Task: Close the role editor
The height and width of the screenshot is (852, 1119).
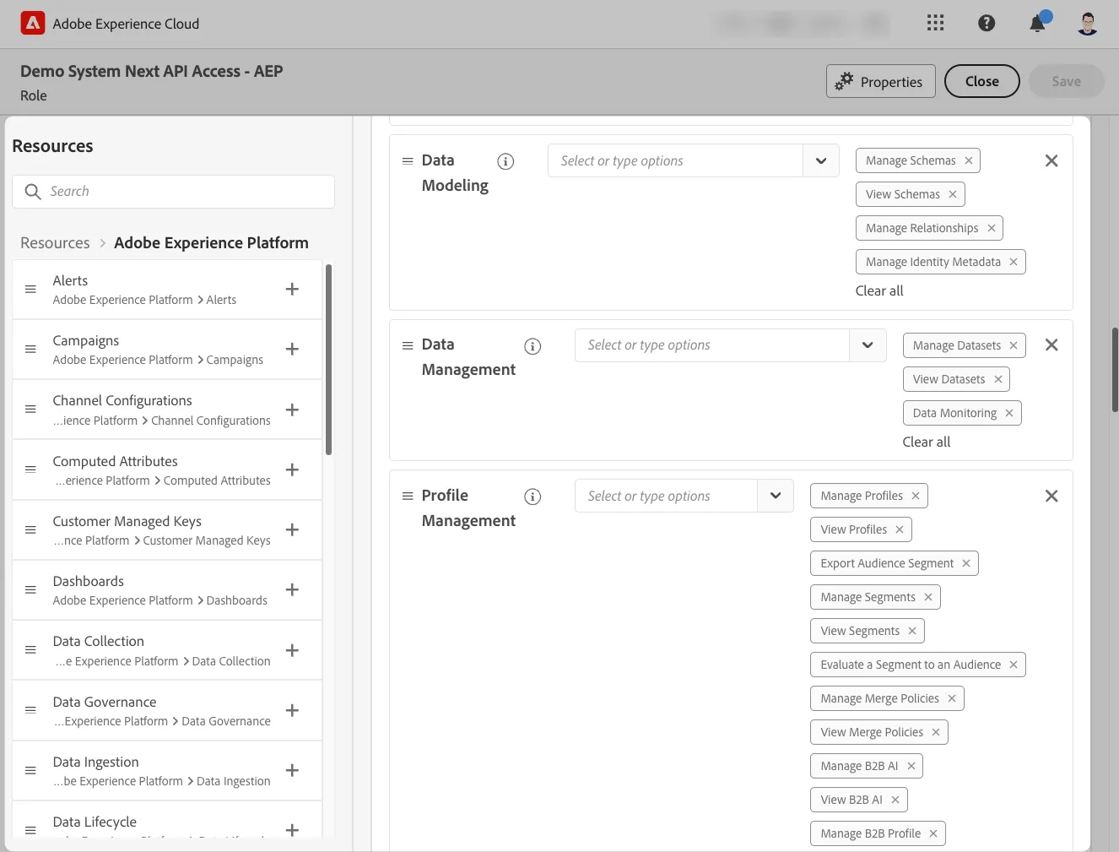Action: 982,81
